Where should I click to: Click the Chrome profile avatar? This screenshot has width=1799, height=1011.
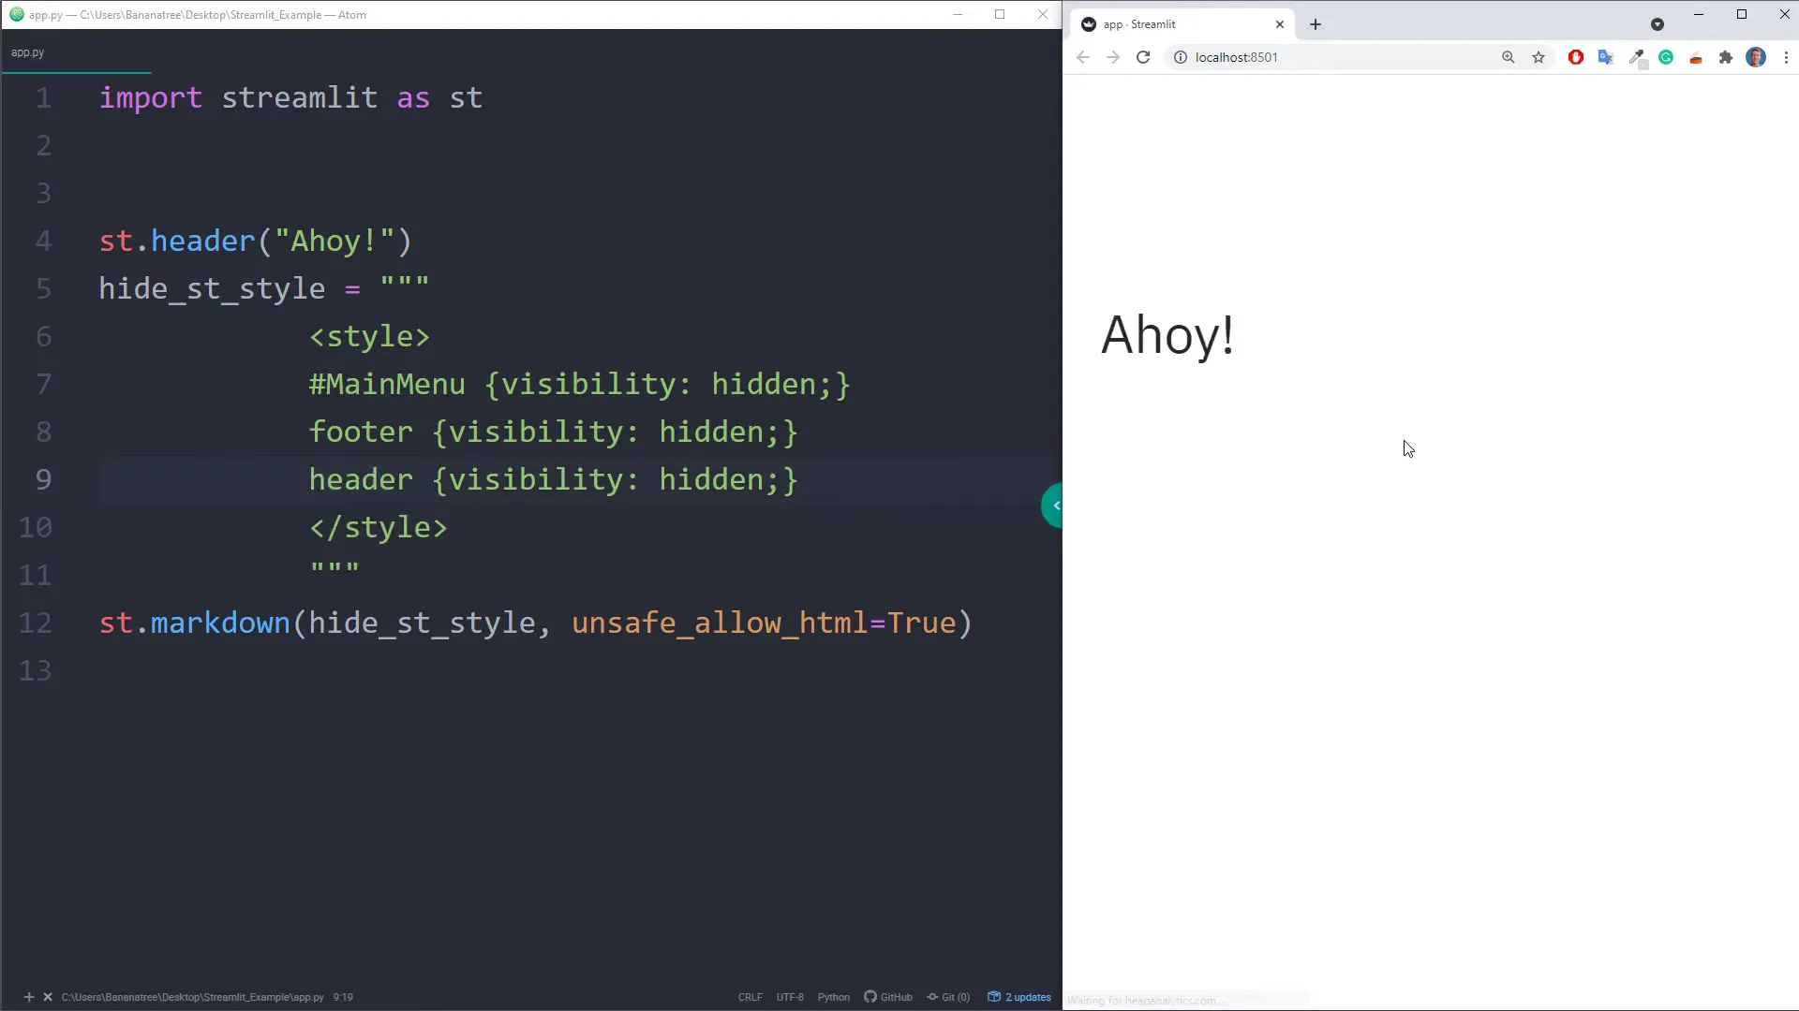coord(1757,57)
